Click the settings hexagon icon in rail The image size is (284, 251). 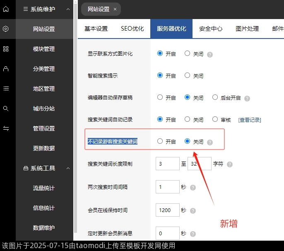[x=6, y=29]
